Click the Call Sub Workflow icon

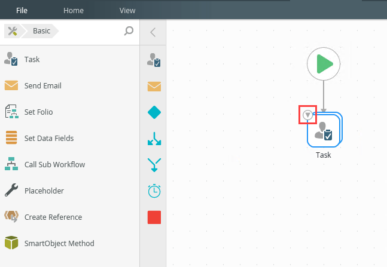tap(11, 164)
